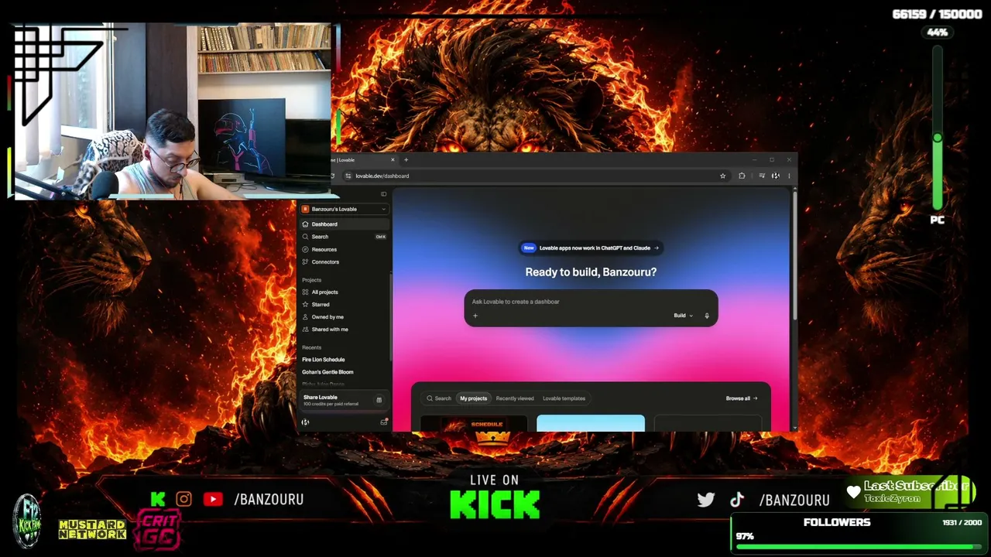Show All projects from sidebar
Screen dimensions: 991x557
click(x=344, y=292)
